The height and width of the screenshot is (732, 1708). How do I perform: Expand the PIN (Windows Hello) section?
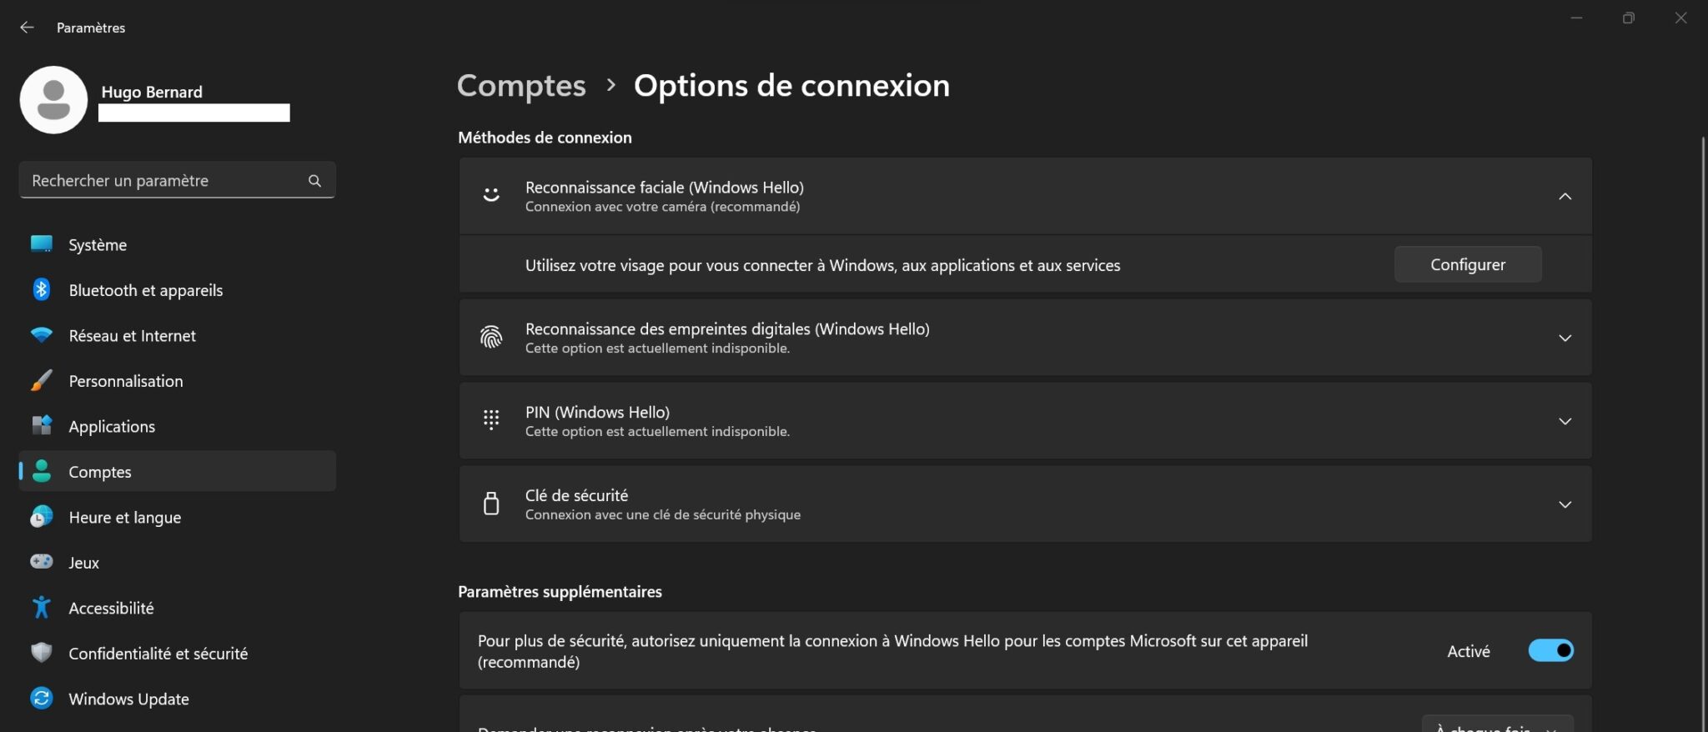[x=1565, y=420]
